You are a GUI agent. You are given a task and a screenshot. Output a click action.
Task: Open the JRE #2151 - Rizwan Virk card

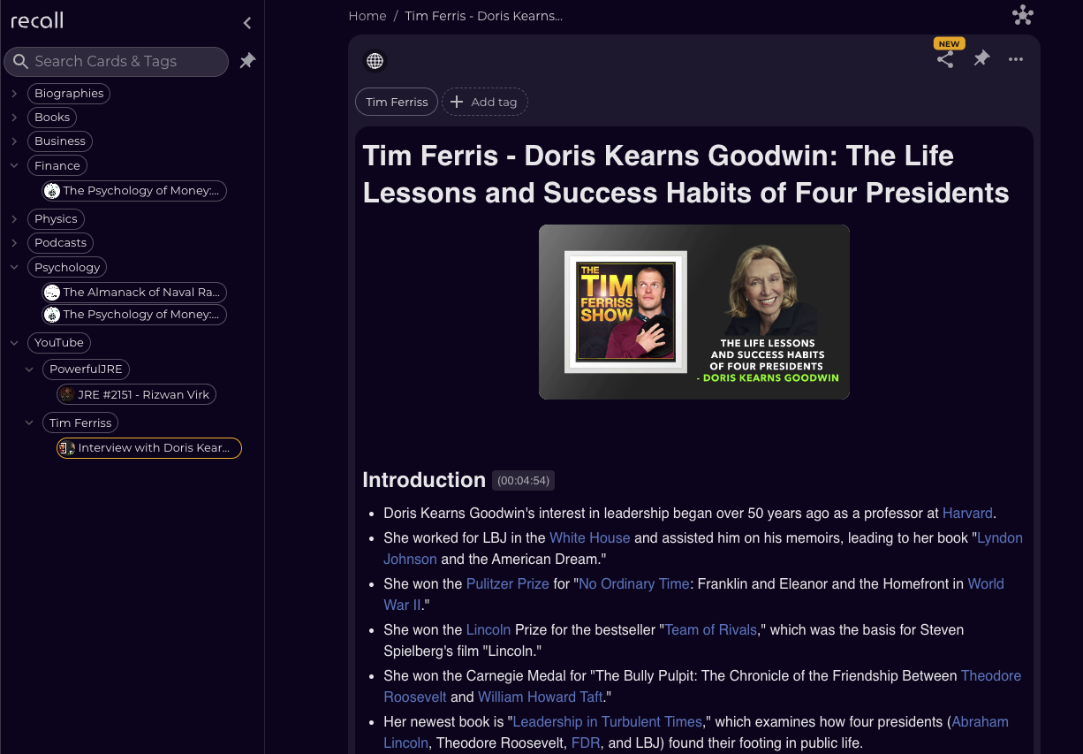pos(136,394)
